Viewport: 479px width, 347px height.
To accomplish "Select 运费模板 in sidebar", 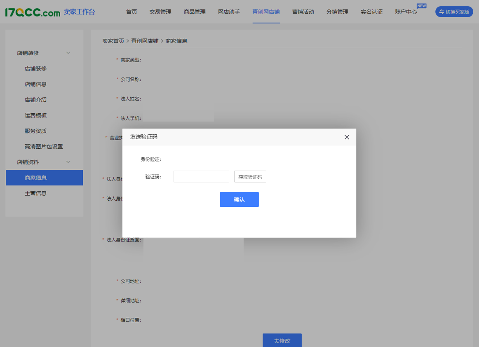I will (35, 115).
